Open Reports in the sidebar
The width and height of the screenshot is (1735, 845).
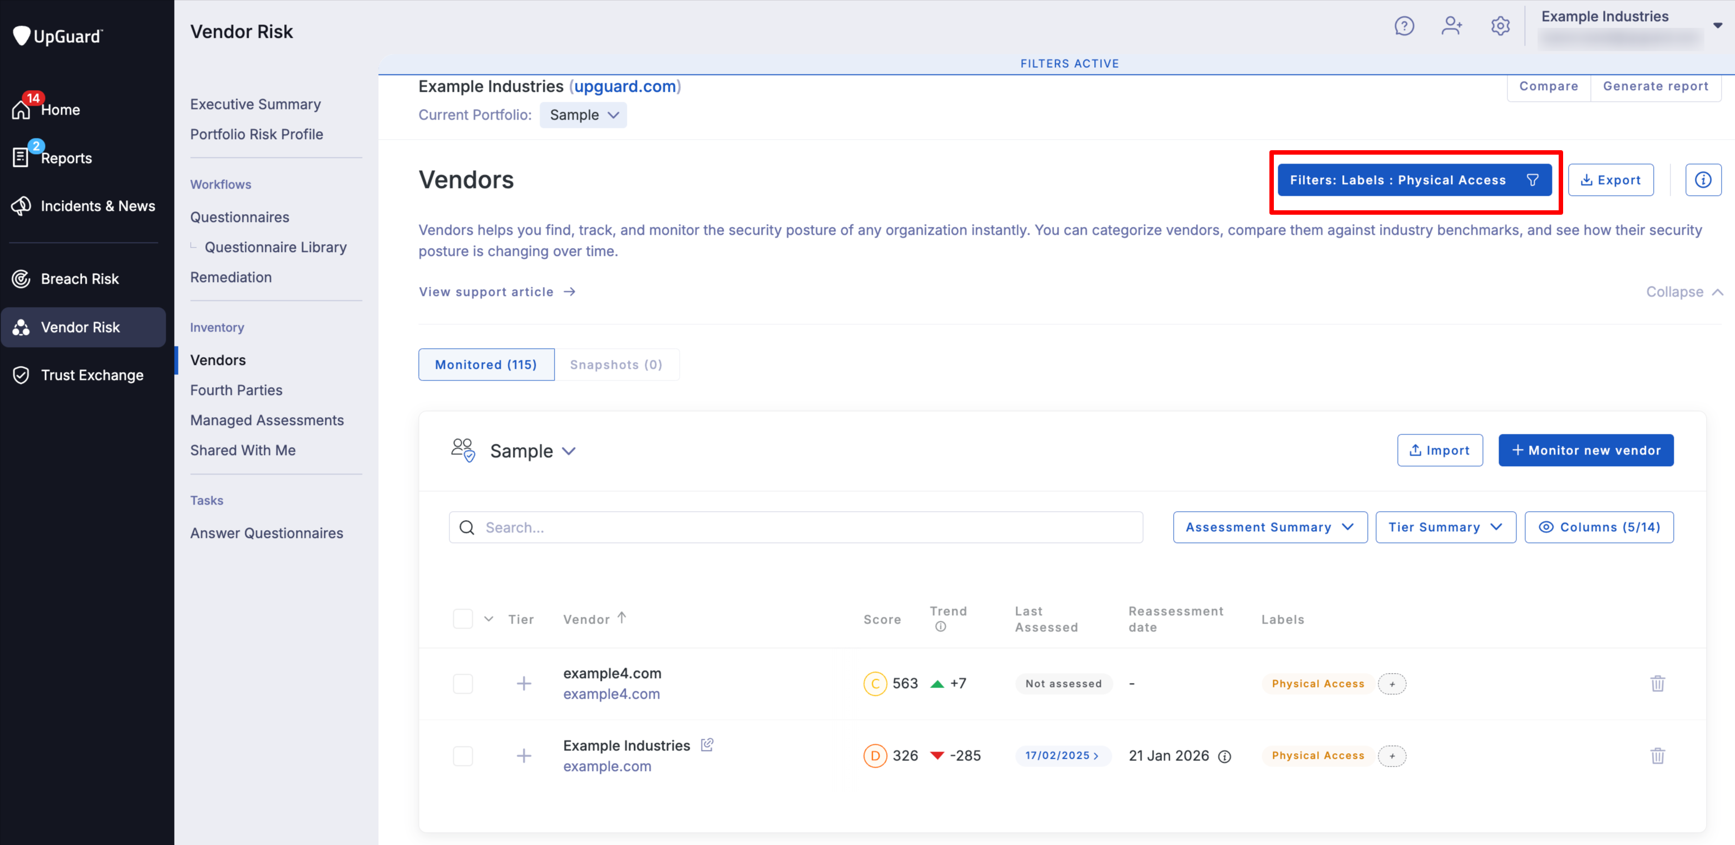[x=66, y=158]
